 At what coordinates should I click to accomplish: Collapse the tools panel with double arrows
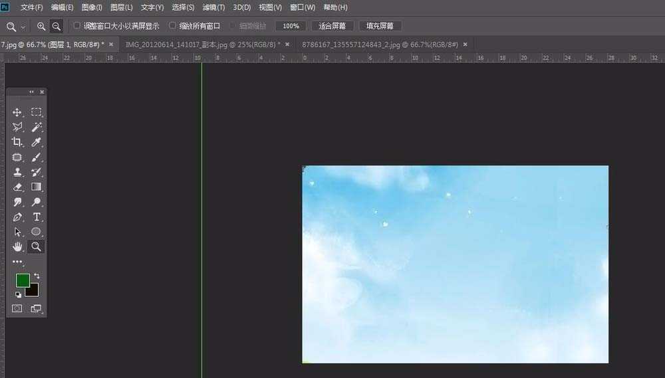point(31,92)
